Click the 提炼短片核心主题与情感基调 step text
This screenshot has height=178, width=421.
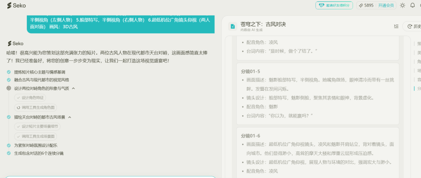[39, 72]
